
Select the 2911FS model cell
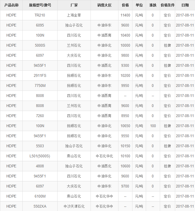(40, 76)
